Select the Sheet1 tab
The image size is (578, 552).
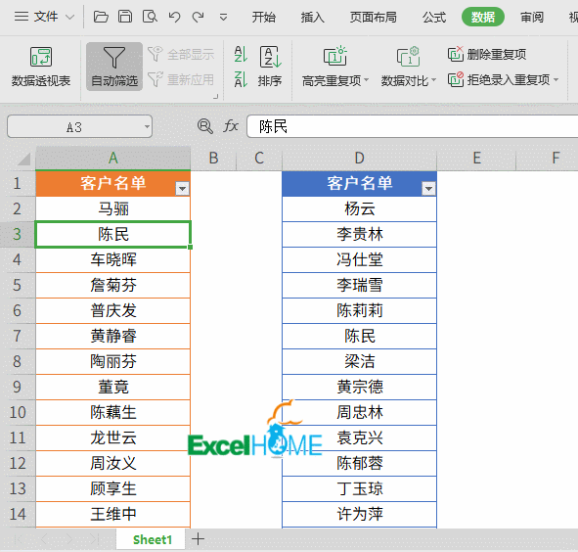(x=153, y=540)
